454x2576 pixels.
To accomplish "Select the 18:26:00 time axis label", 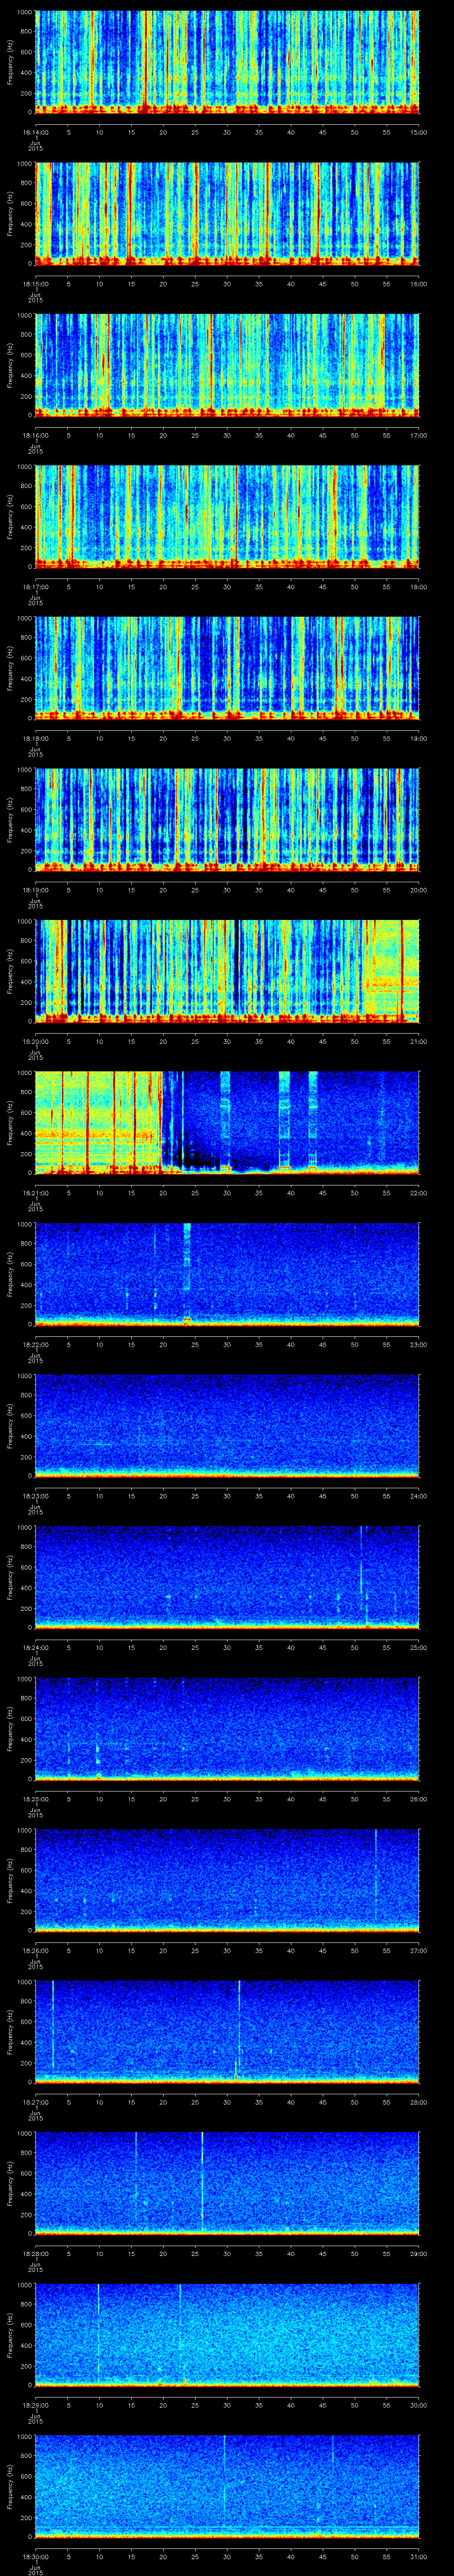I will point(35,1950).
